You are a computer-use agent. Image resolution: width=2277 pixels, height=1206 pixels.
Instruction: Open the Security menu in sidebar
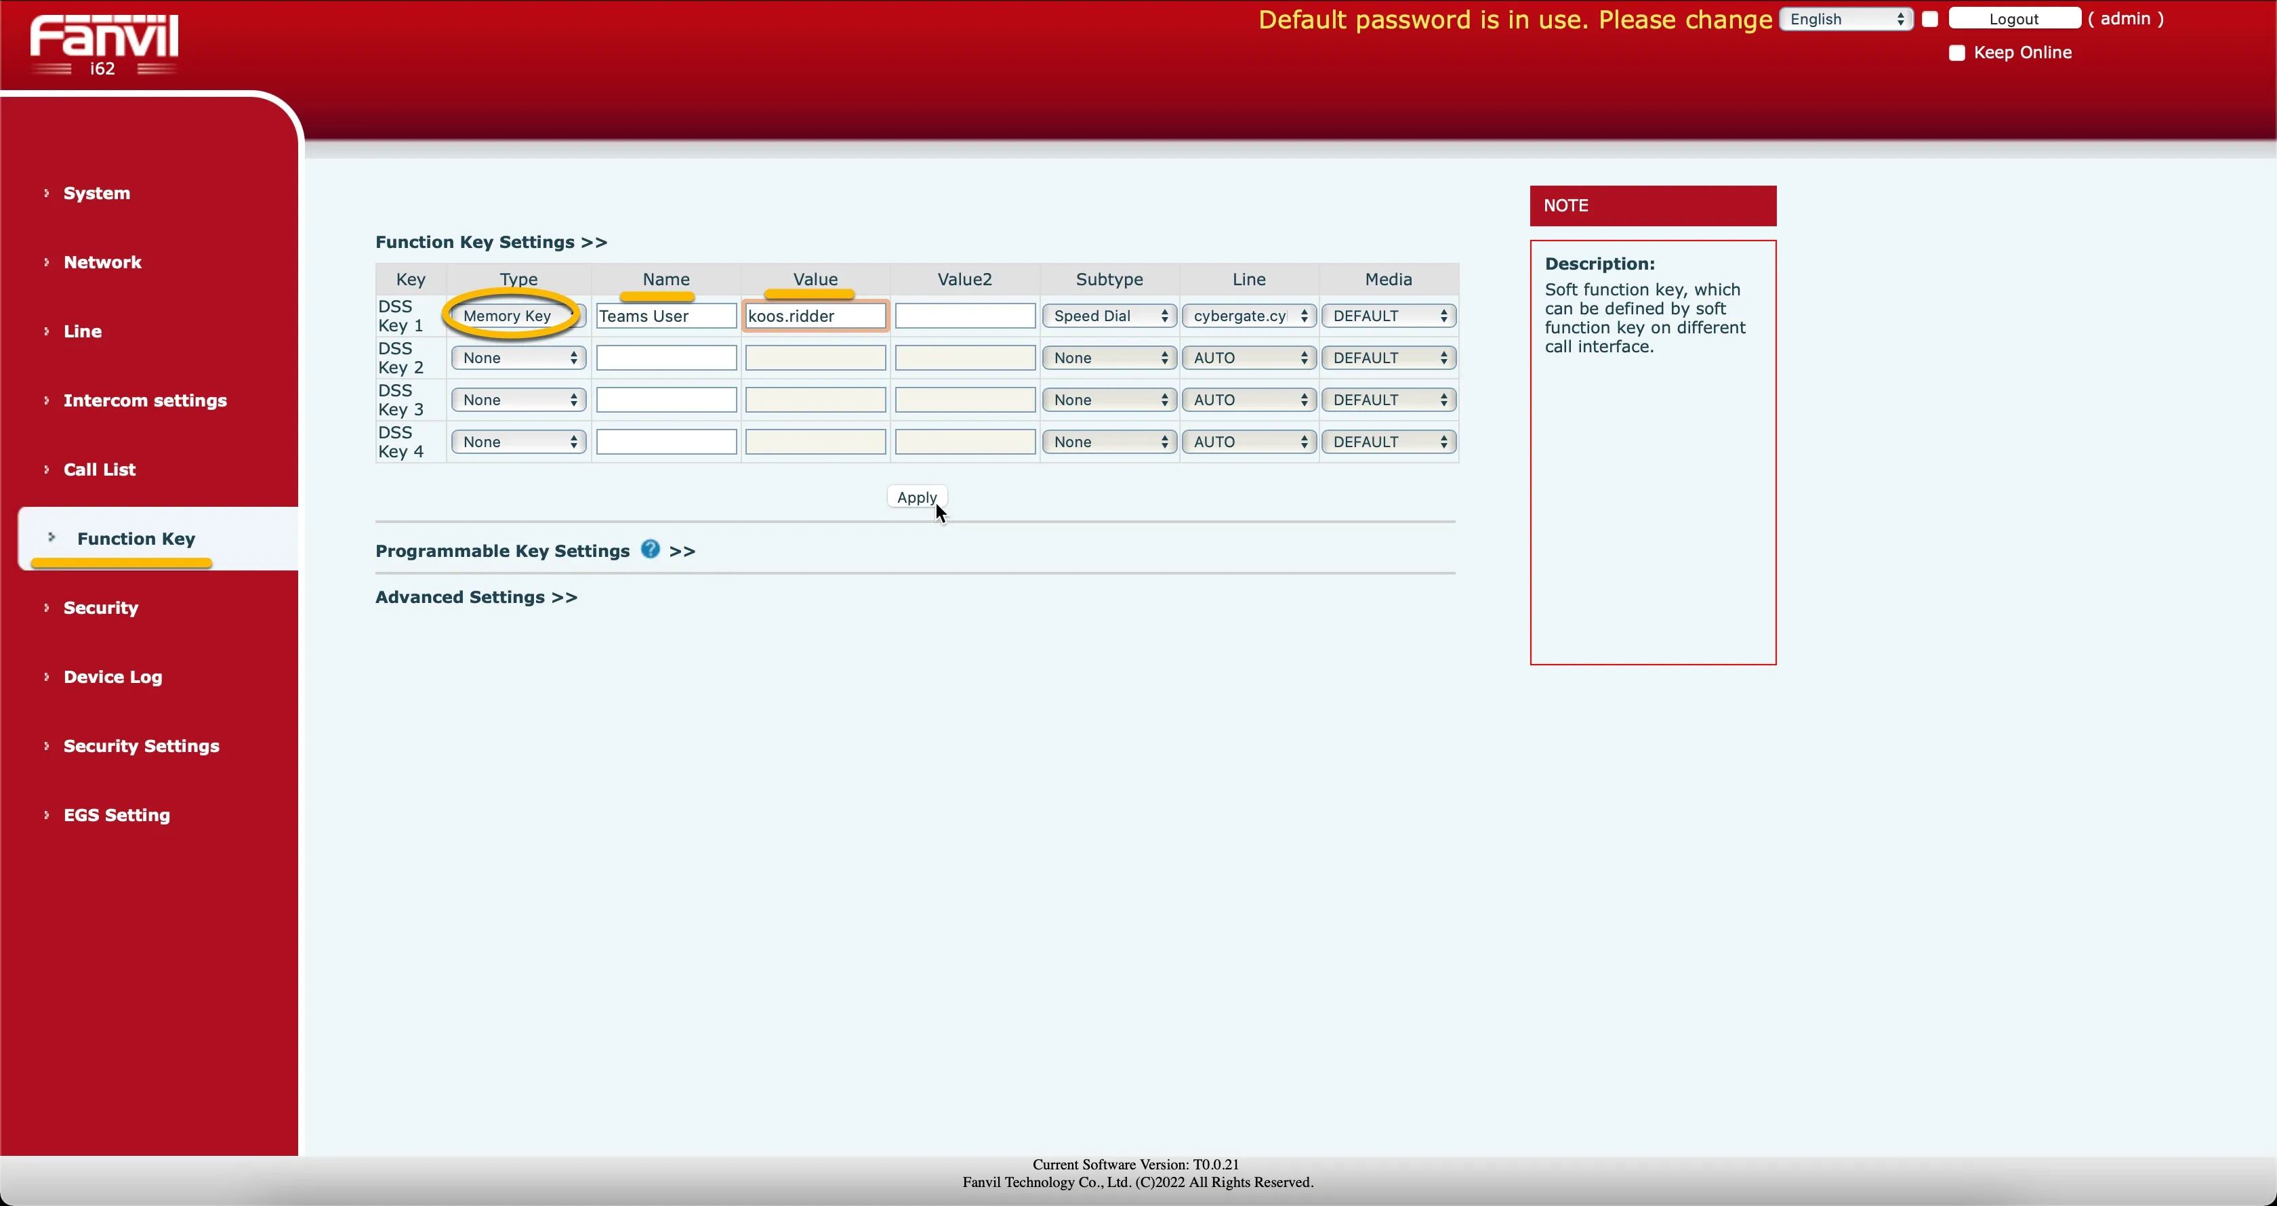(101, 608)
